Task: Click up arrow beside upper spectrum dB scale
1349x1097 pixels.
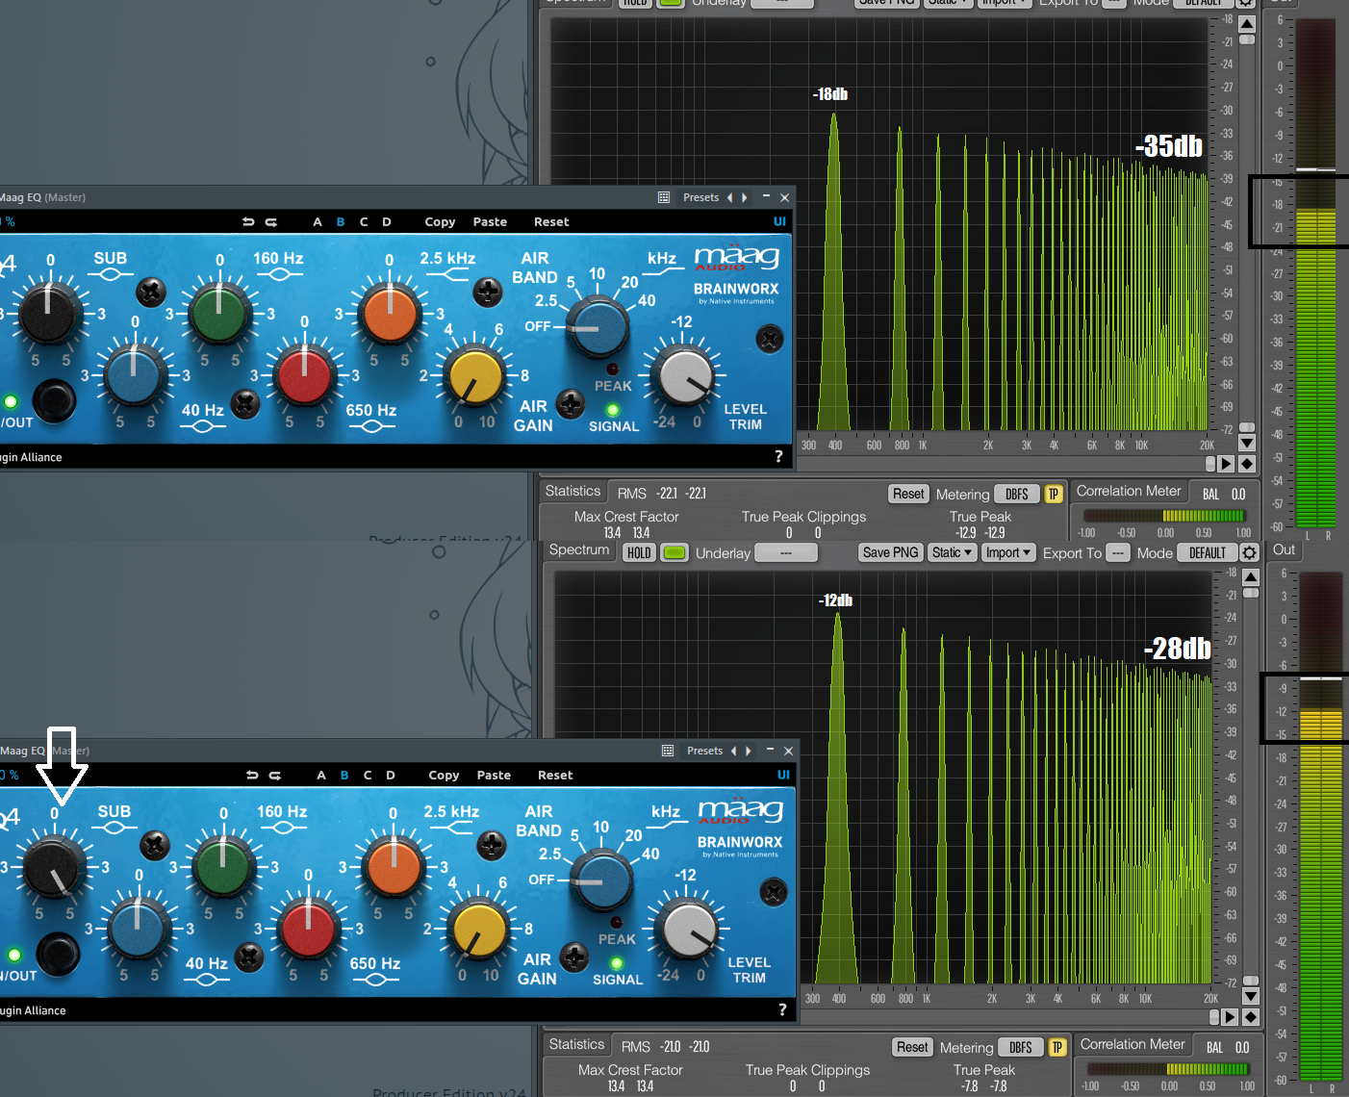Action: tap(1247, 24)
